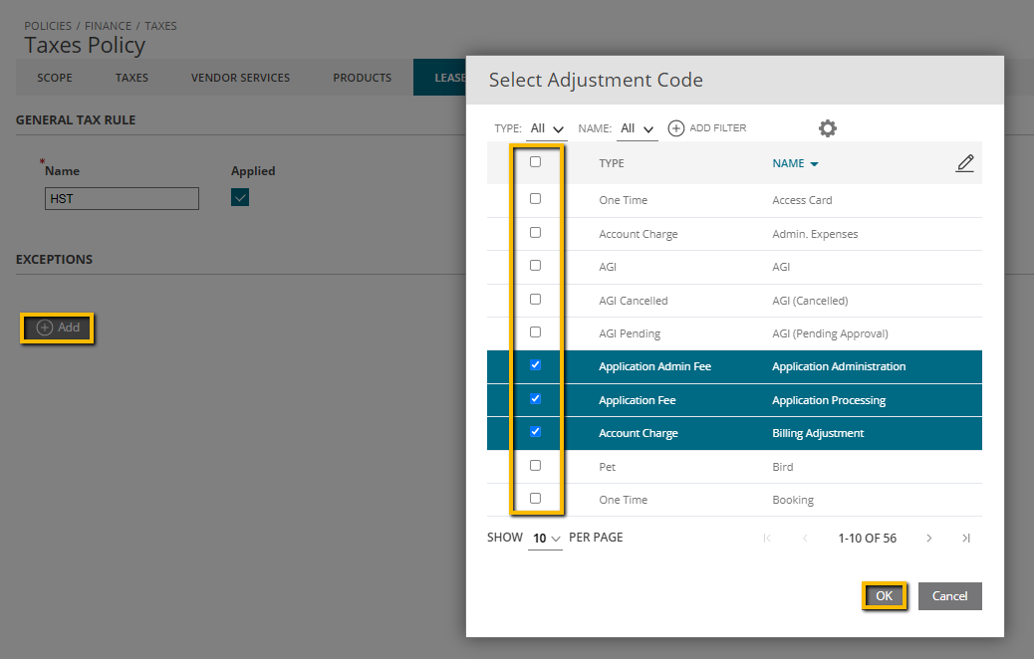
Task: Cancel the Select Adjustment Code dialog
Action: [x=949, y=595]
